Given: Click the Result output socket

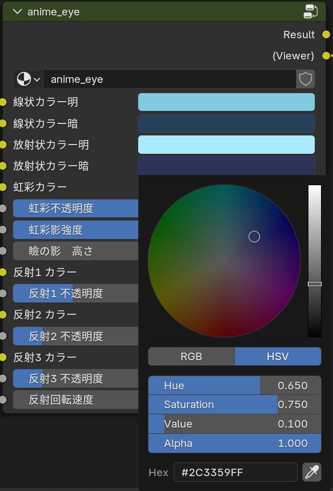Looking at the screenshot, I should tap(326, 34).
